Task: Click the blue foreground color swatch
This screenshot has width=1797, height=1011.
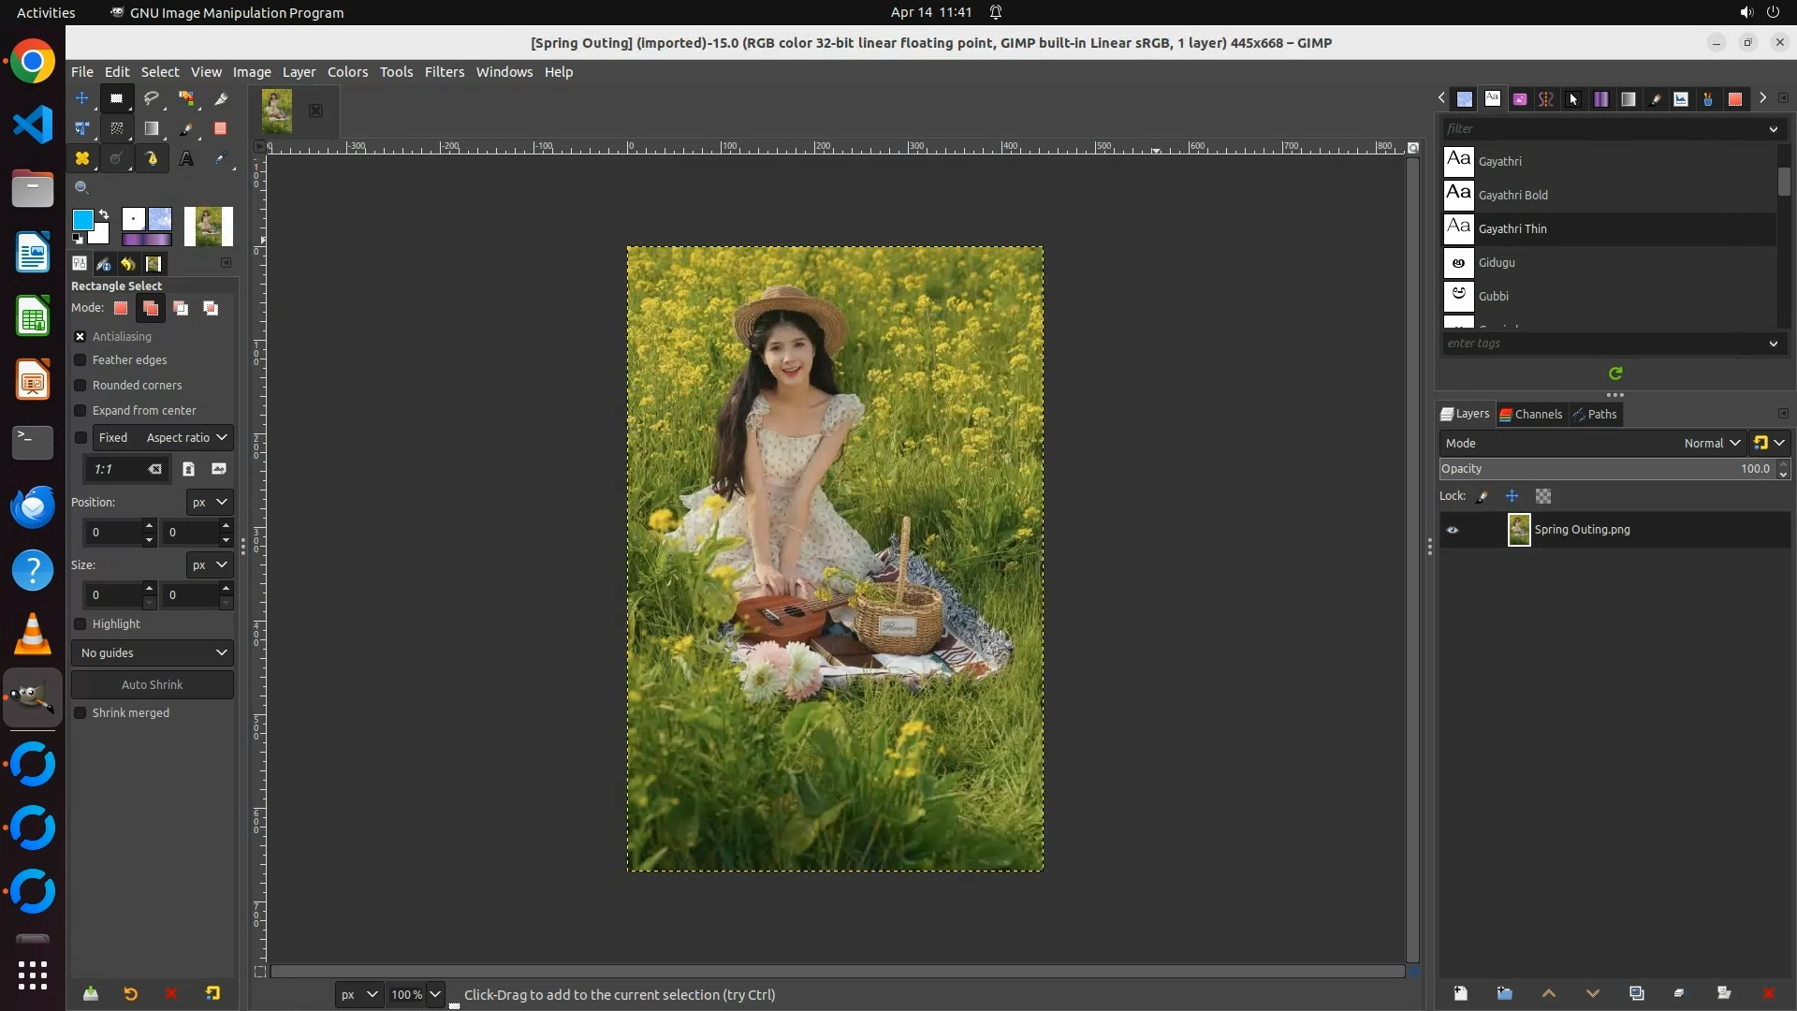Action: (82, 220)
